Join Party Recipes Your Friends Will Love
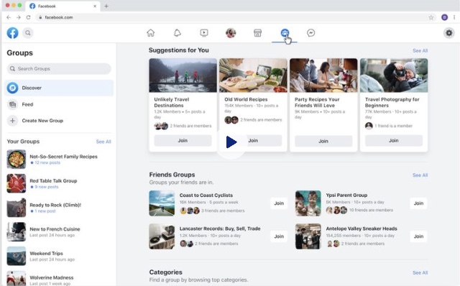Viewport: 460px width, 286px height. click(x=323, y=141)
